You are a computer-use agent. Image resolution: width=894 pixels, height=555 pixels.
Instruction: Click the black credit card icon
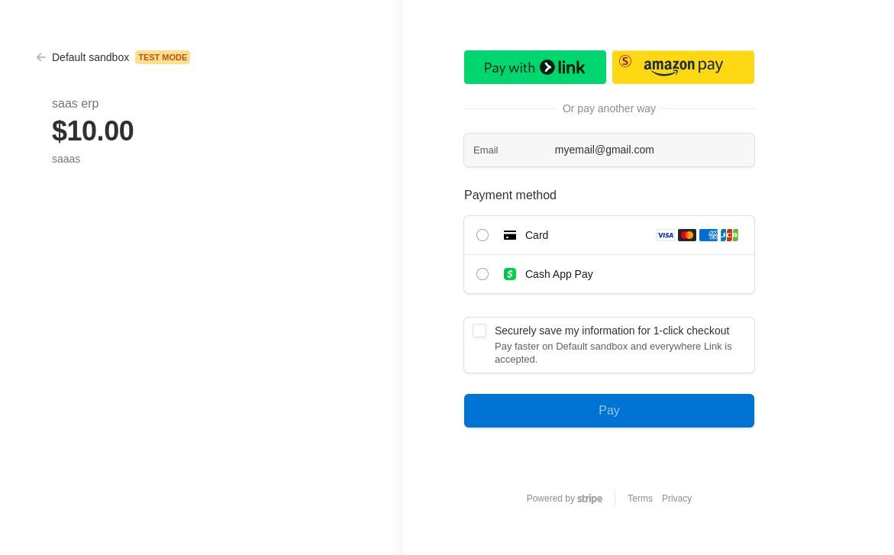tap(510, 235)
